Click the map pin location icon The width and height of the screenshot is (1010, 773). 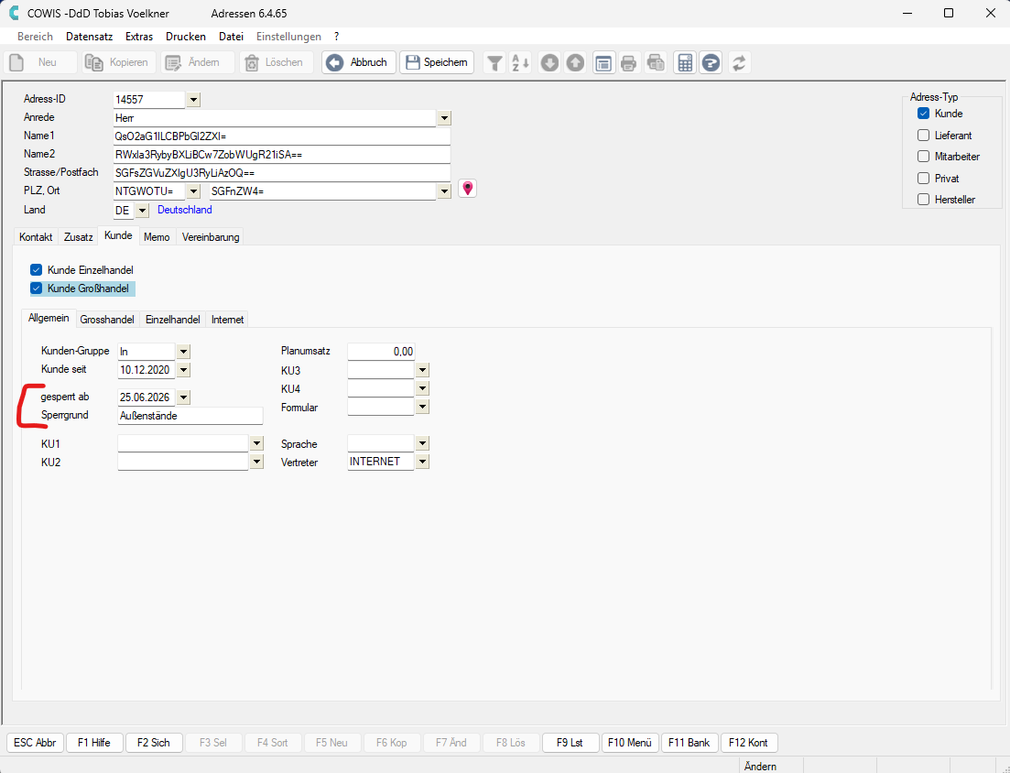[x=468, y=188]
